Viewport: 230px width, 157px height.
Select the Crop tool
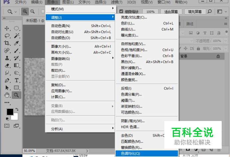pos(7,43)
